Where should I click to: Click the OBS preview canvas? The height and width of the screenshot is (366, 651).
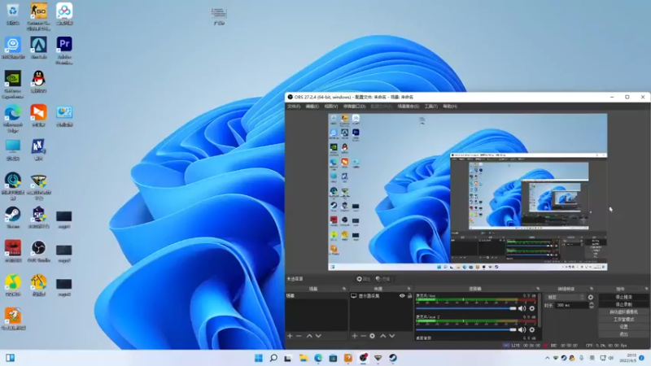click(x=467, y=192)
